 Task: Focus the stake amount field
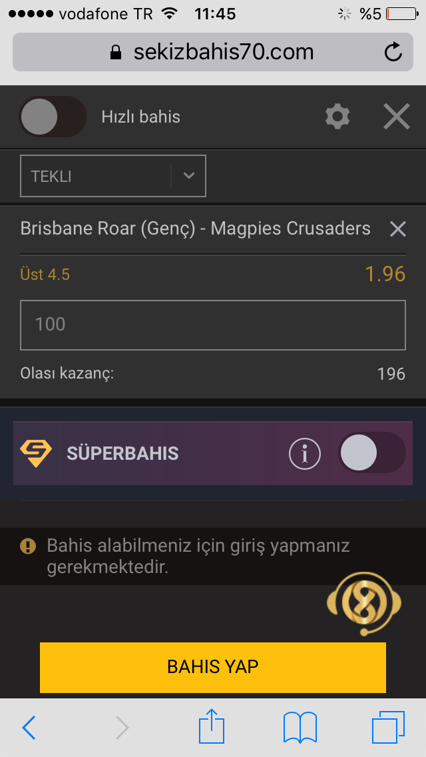[x=213, y=325]
